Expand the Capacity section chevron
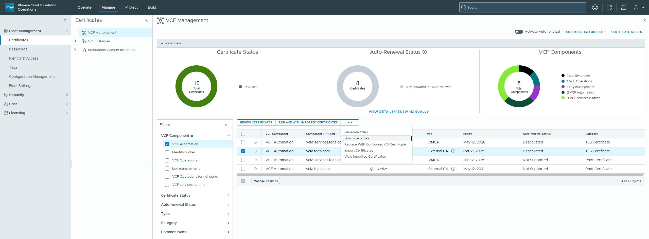The image size is (649, 239). coord(67,95)
